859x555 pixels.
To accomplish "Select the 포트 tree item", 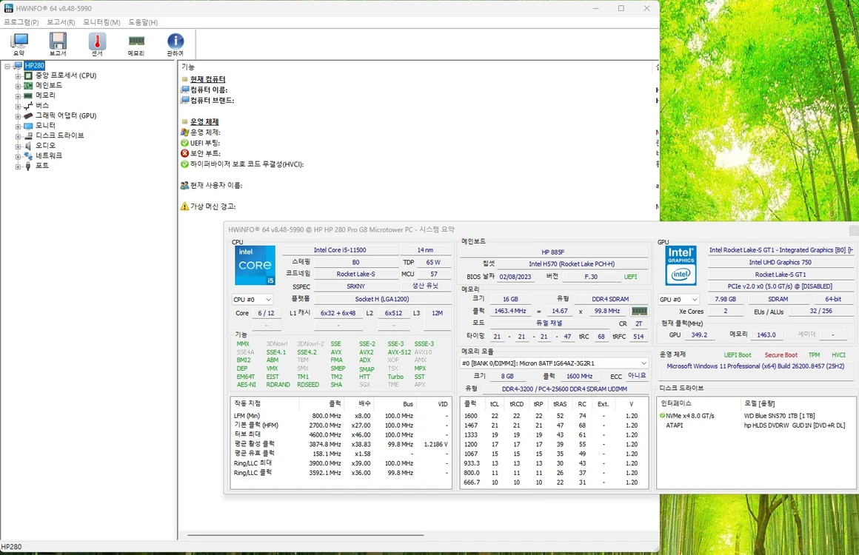I will click(42, 165).
